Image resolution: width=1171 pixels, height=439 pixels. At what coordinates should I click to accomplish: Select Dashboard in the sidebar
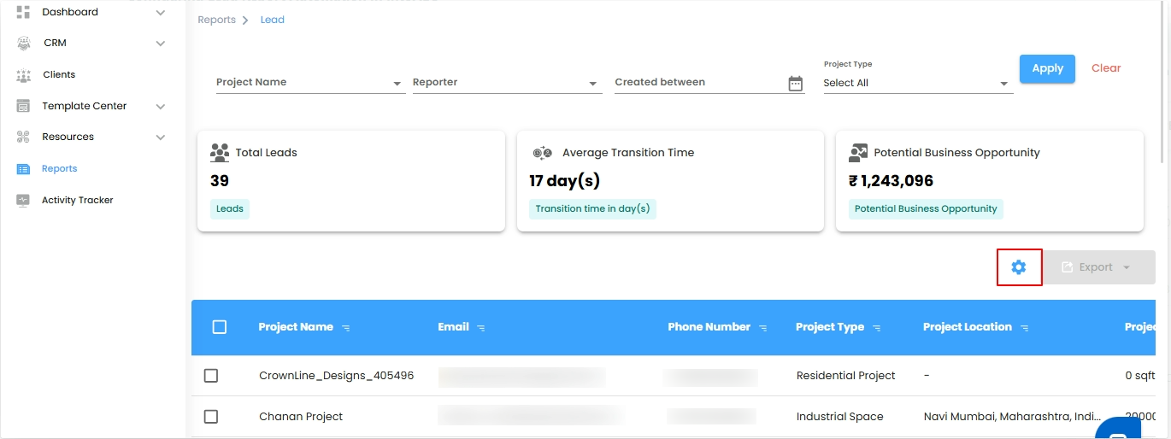(70, 12)
